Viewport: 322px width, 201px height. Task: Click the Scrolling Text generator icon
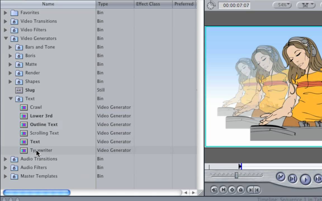point(24,133)
